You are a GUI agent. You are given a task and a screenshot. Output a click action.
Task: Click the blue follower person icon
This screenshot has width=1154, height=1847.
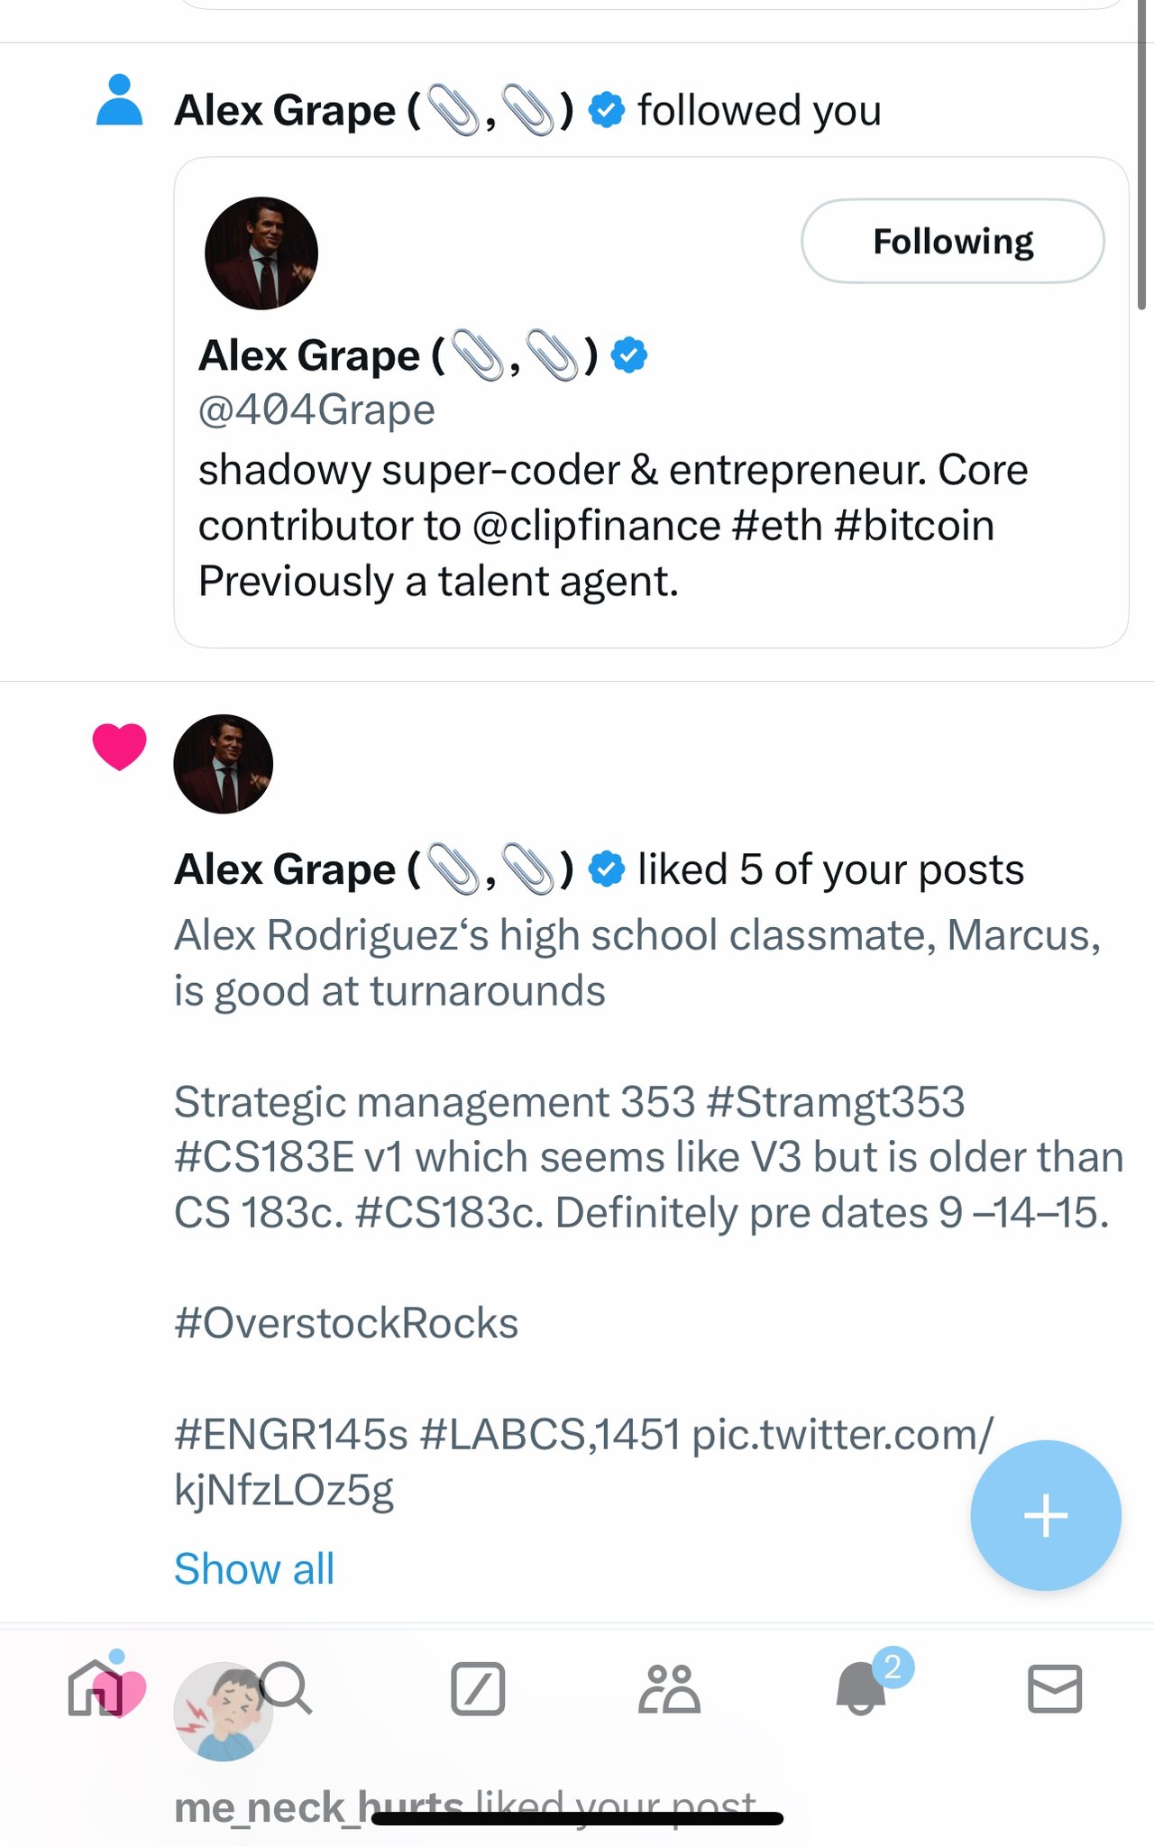click(x=119, y=100)
